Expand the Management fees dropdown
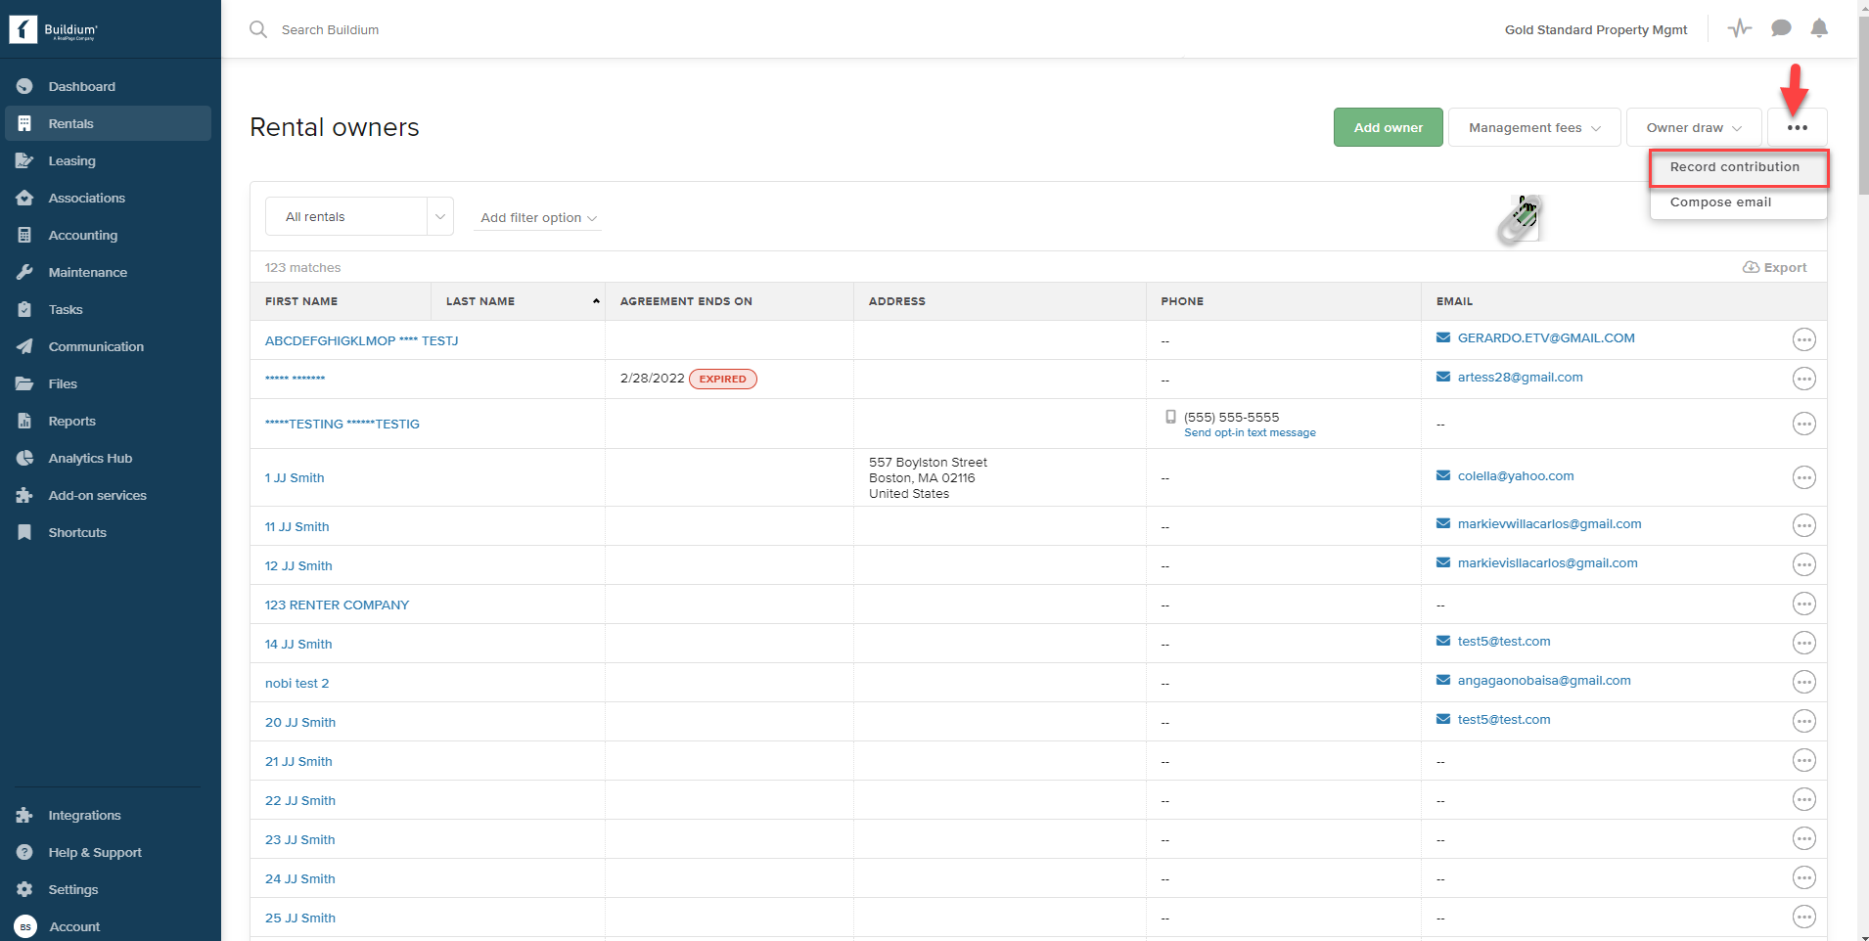This screenshot has height=941, width=1869. pyautogui.click(x=1534, y=127)
